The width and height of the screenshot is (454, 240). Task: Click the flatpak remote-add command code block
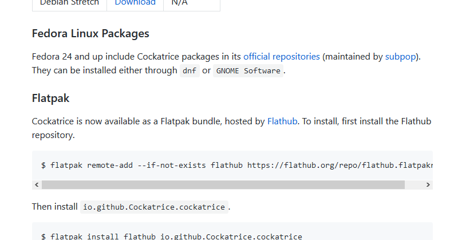(x=232, y=166)
